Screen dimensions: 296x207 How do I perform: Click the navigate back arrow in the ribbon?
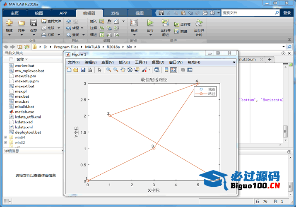click(x=69, y=21)
